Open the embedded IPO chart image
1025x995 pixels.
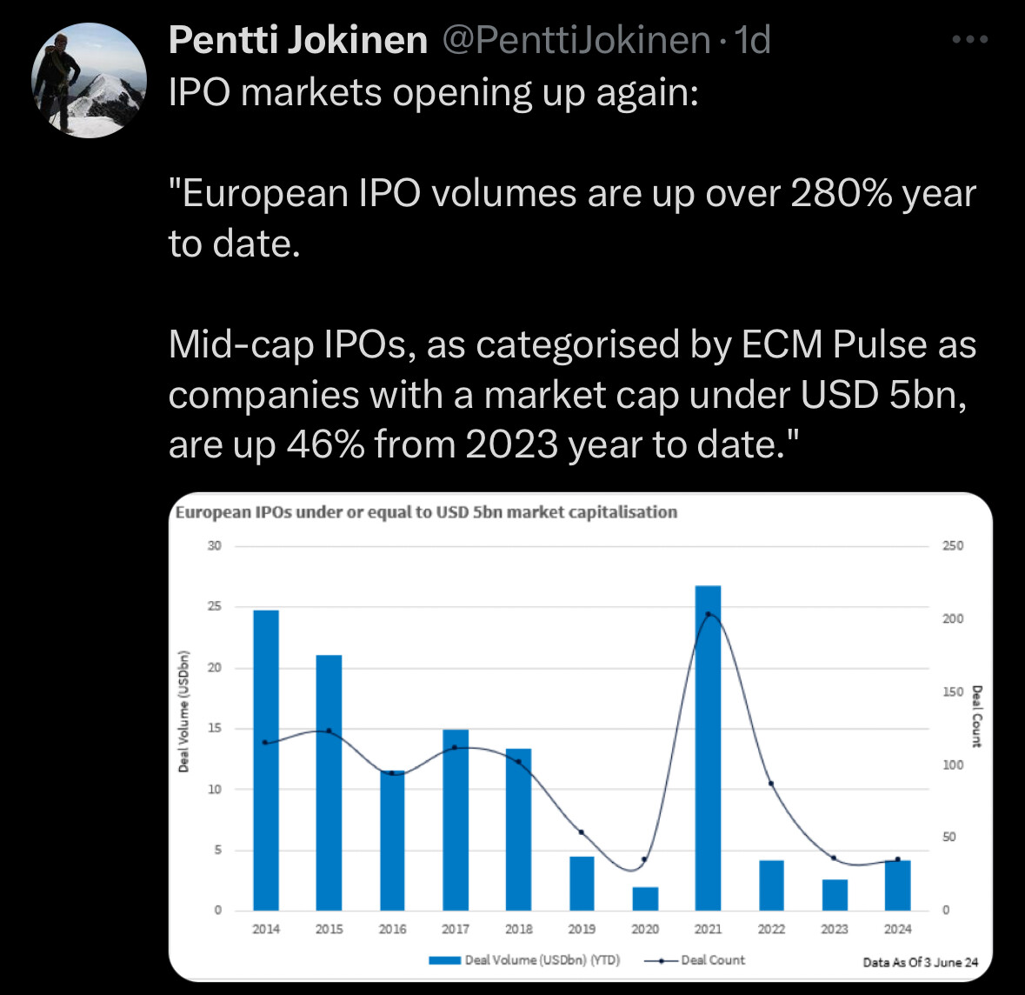(580, 736)
